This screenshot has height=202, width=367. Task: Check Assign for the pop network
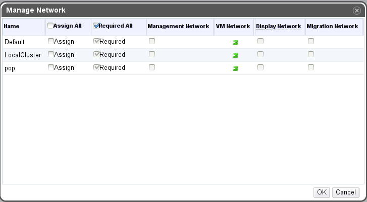(50, 68)
